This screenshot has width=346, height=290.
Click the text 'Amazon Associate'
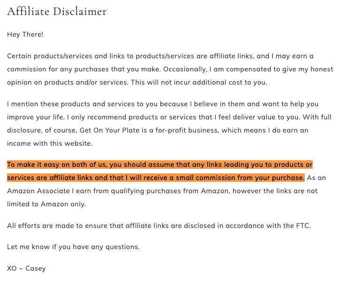38,191
